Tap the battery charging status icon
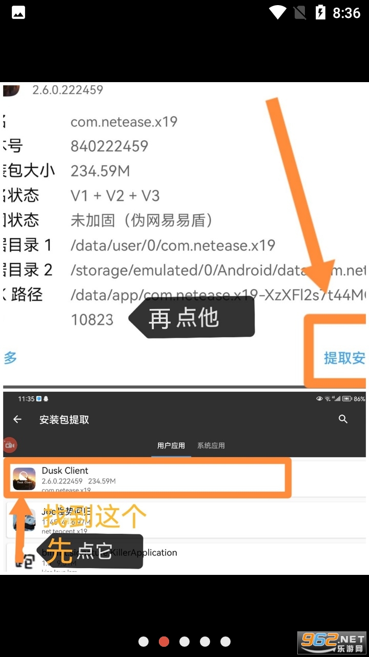This screenshot has height=657, width=369. [321, 12]
